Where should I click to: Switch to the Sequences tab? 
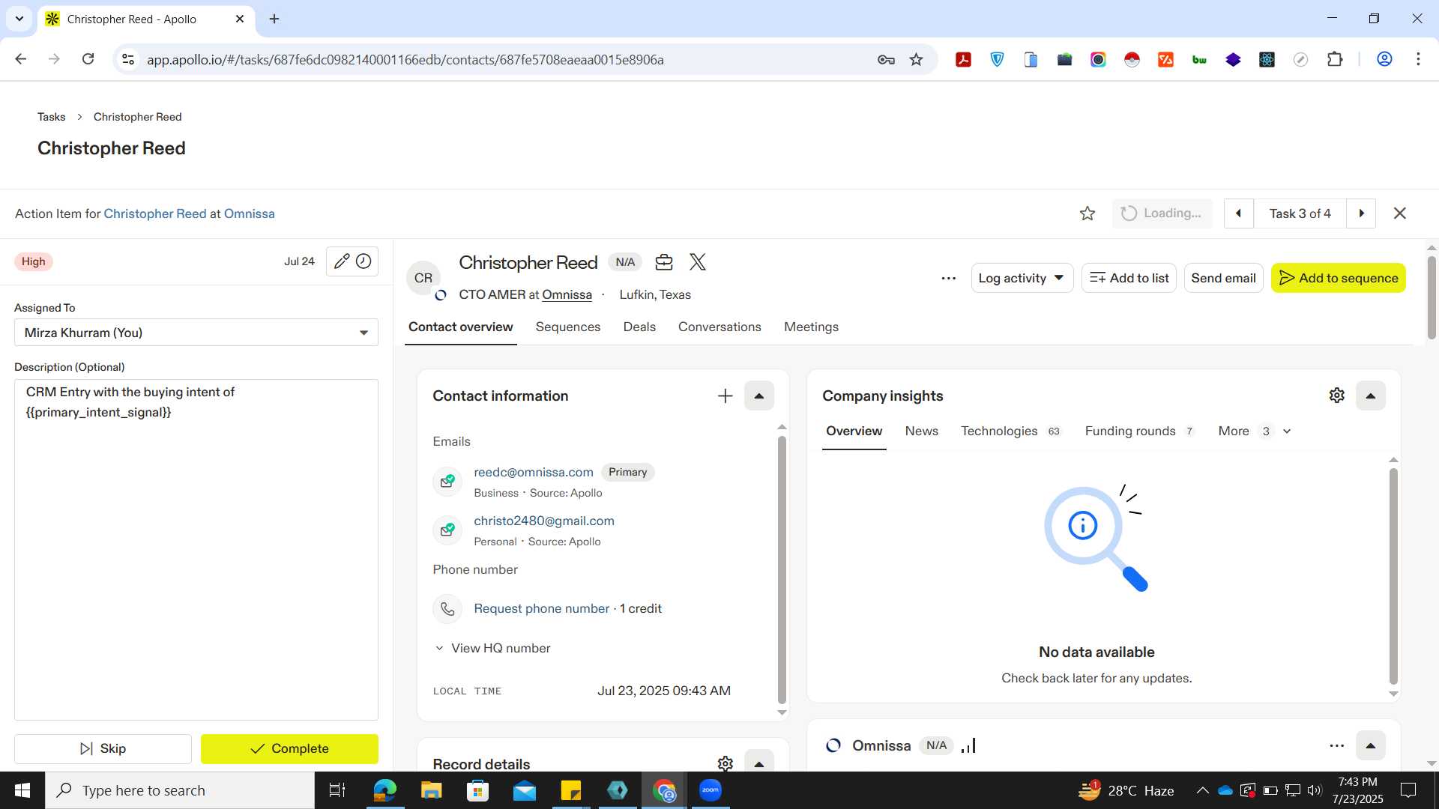(x=567, y=327)
